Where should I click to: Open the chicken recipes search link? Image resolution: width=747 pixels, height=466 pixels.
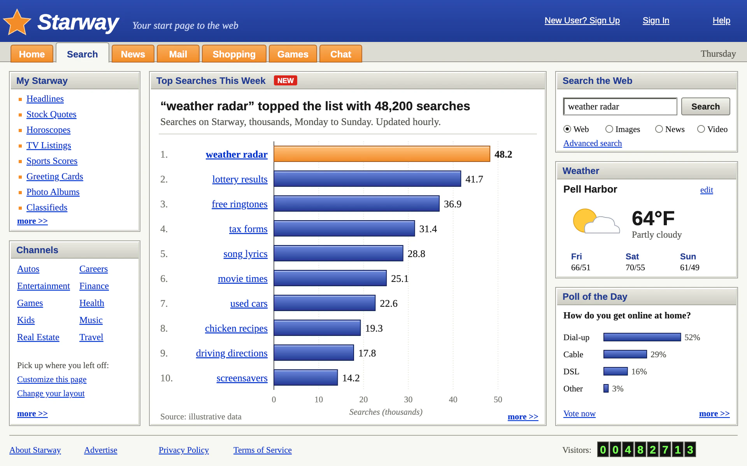tap(236, 329)
